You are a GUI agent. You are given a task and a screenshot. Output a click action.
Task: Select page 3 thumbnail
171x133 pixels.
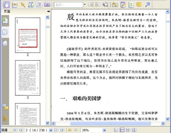pyautogui.click(x=28, y=78)
